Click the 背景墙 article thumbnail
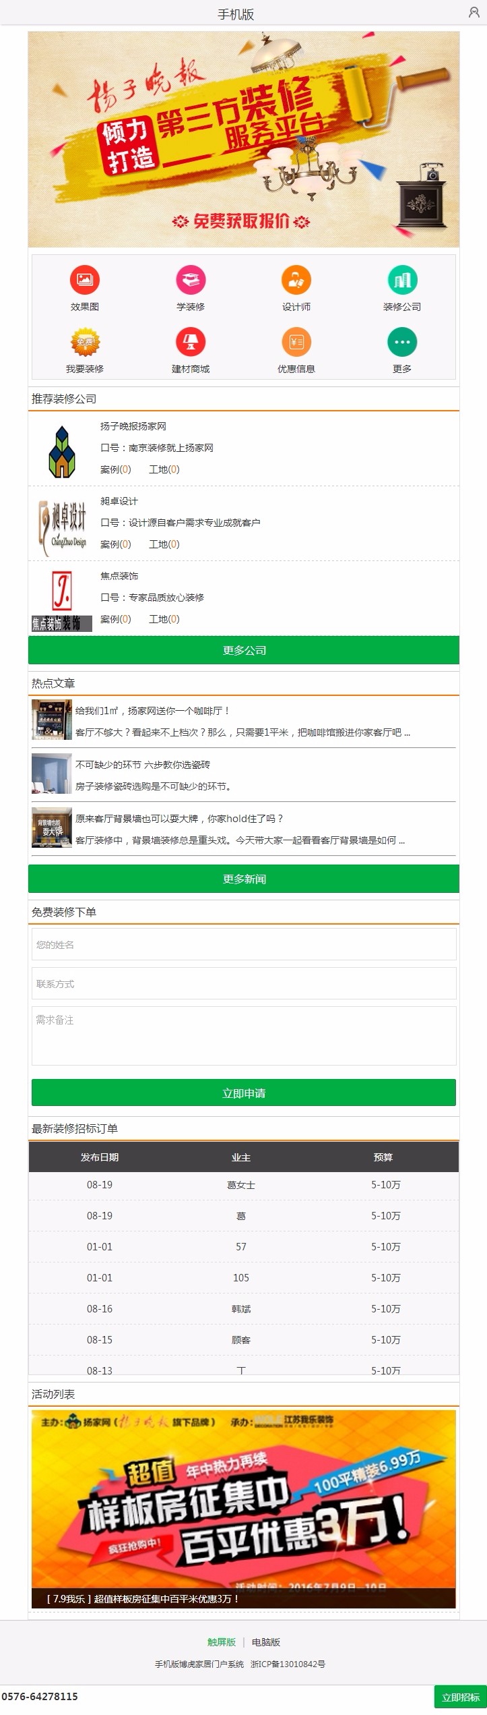 [52, 827]
